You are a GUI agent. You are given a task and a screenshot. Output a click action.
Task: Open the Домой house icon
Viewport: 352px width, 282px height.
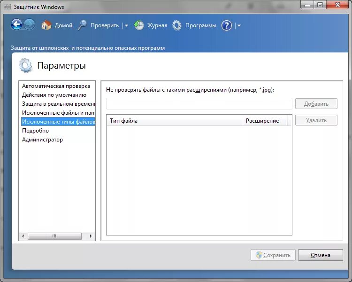[x=46, y=25]
